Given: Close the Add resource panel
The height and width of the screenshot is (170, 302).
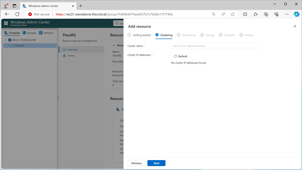Looking at the screenshot, I should [x=295, y=26].
